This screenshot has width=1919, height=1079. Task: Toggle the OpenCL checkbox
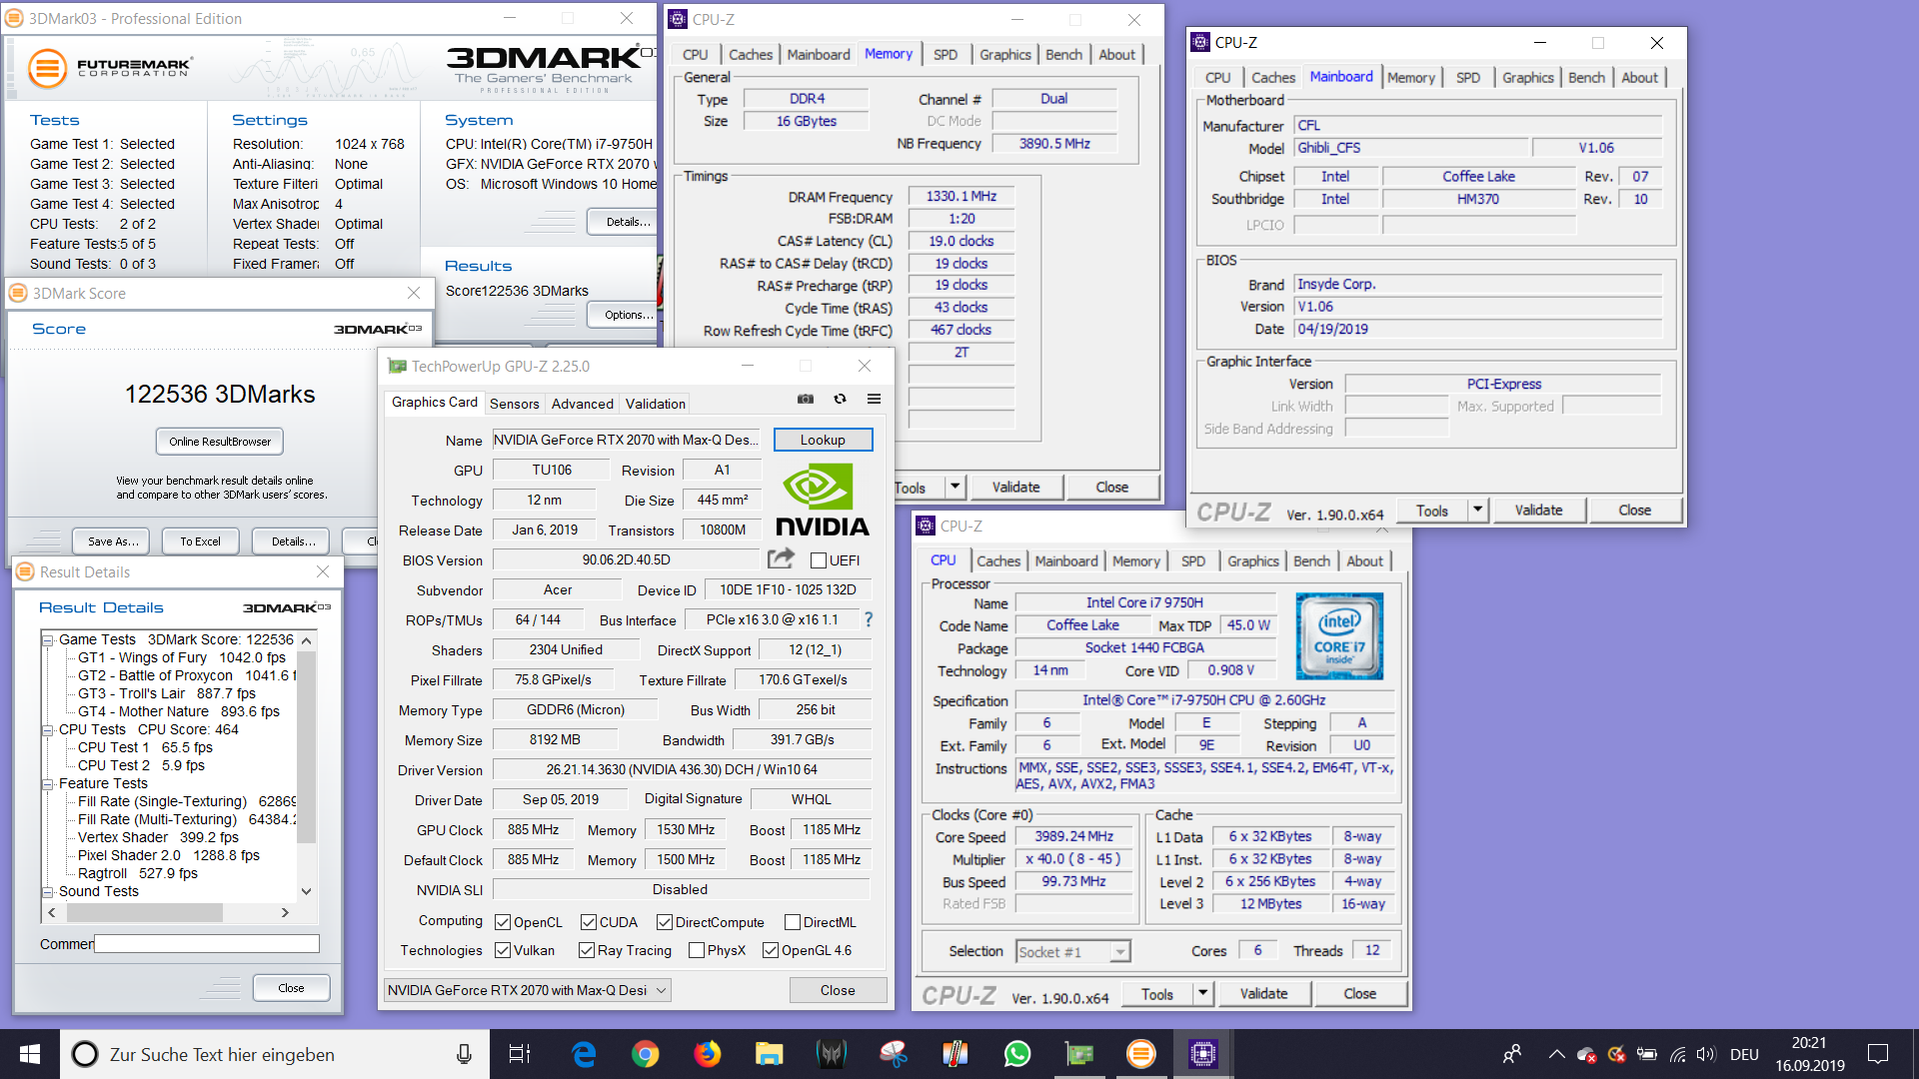503,922
